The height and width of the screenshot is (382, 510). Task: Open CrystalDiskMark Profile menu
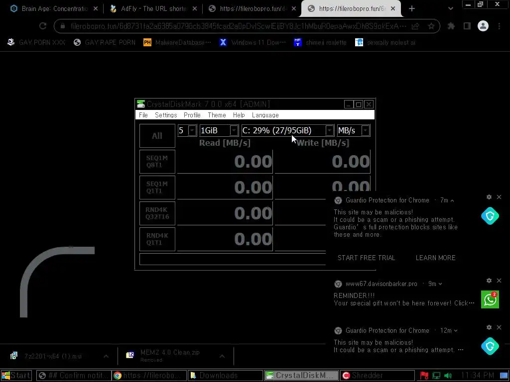192,115
